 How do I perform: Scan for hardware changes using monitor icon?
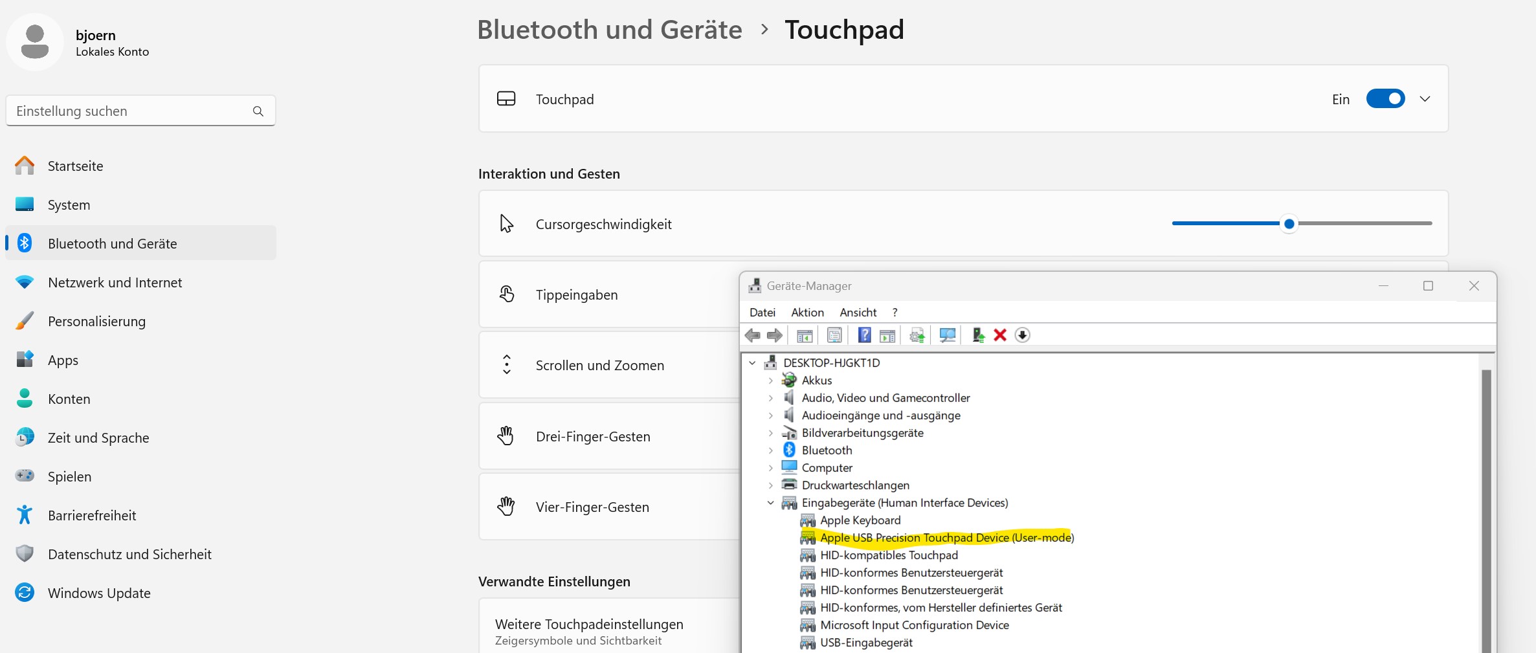[x=948, y=335]
